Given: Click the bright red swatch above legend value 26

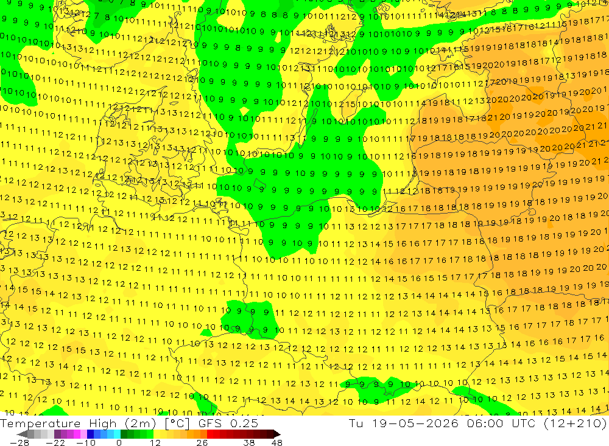Looking at the screenshot, I should coord(210,434).
